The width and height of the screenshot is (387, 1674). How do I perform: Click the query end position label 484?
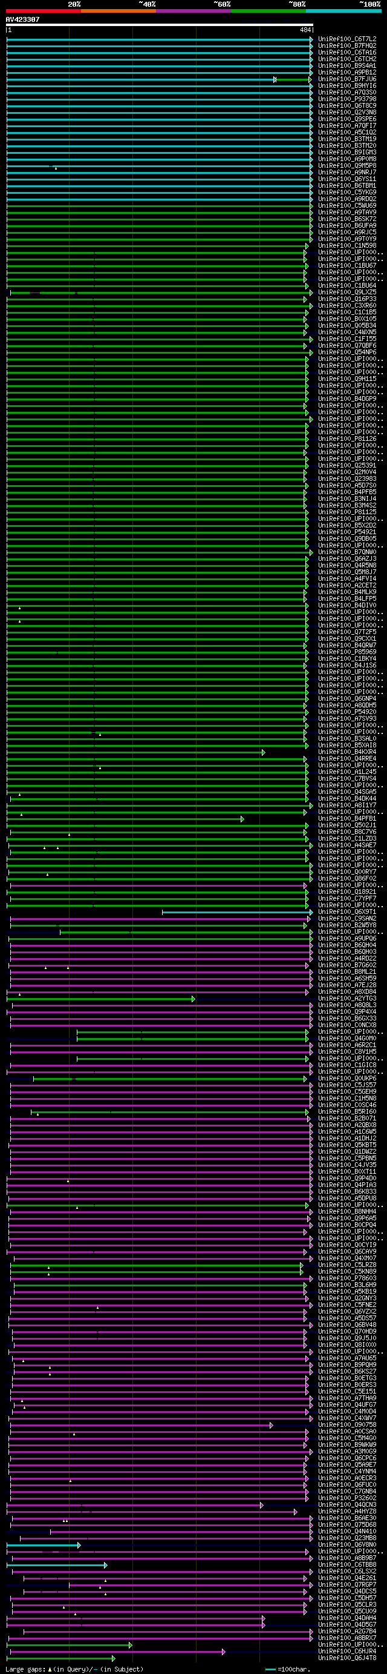coord(305,30)
